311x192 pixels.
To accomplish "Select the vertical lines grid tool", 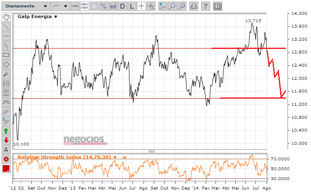I will click(6, 83).
